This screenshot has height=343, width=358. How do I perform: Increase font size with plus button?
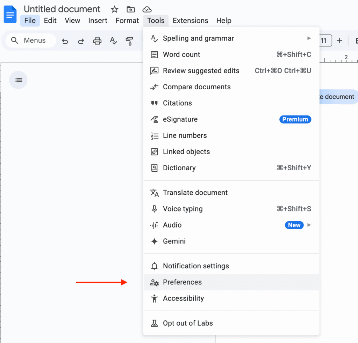[x=339, y=41]
